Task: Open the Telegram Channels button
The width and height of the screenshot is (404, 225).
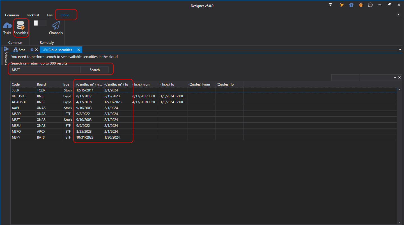Action: click(56, 28)
